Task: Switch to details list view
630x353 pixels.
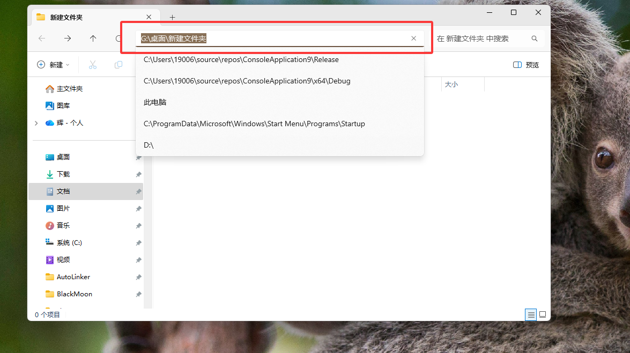Action: 531,314
